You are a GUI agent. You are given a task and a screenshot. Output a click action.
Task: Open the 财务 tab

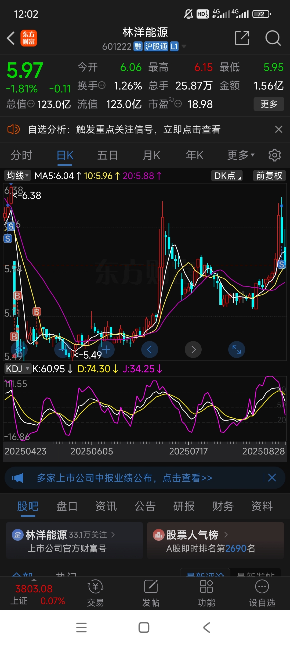[x=223, y=506]
